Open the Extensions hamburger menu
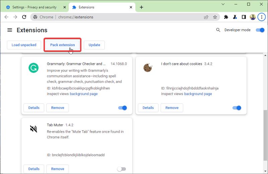268x174 pixels. pyautogui.click(x=10, y=30)
